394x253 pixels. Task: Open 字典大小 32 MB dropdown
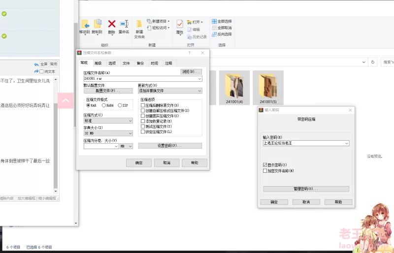pyautogui.click(x=108, y=133)
